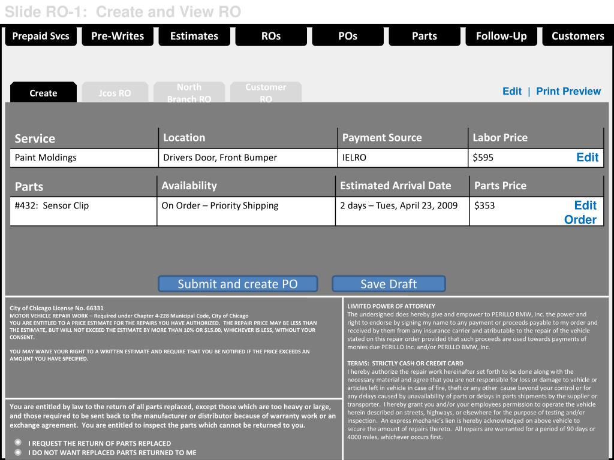This screenshot has height=460, width=614.
Task: Open the Prepaid Svcs tab
Action: click(41, 36)
